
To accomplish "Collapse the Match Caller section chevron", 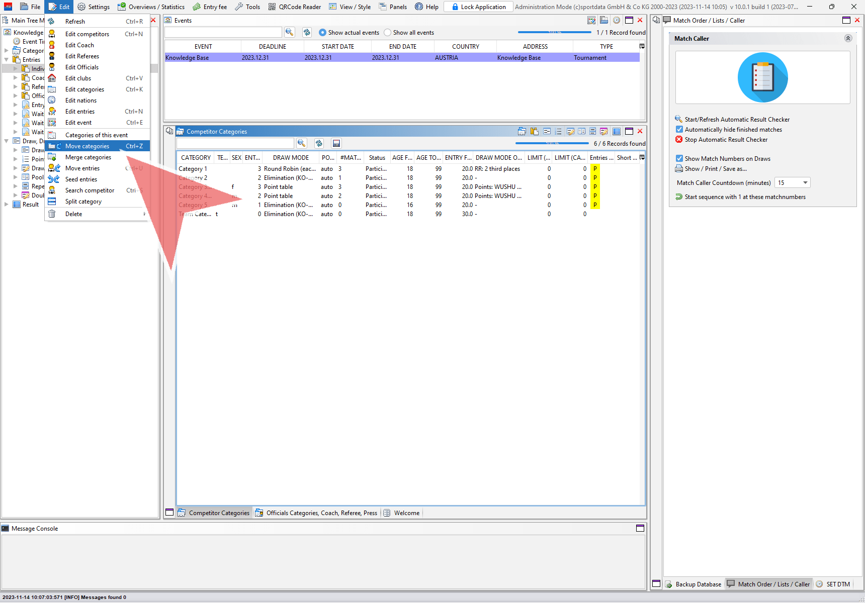I will 848,39.
